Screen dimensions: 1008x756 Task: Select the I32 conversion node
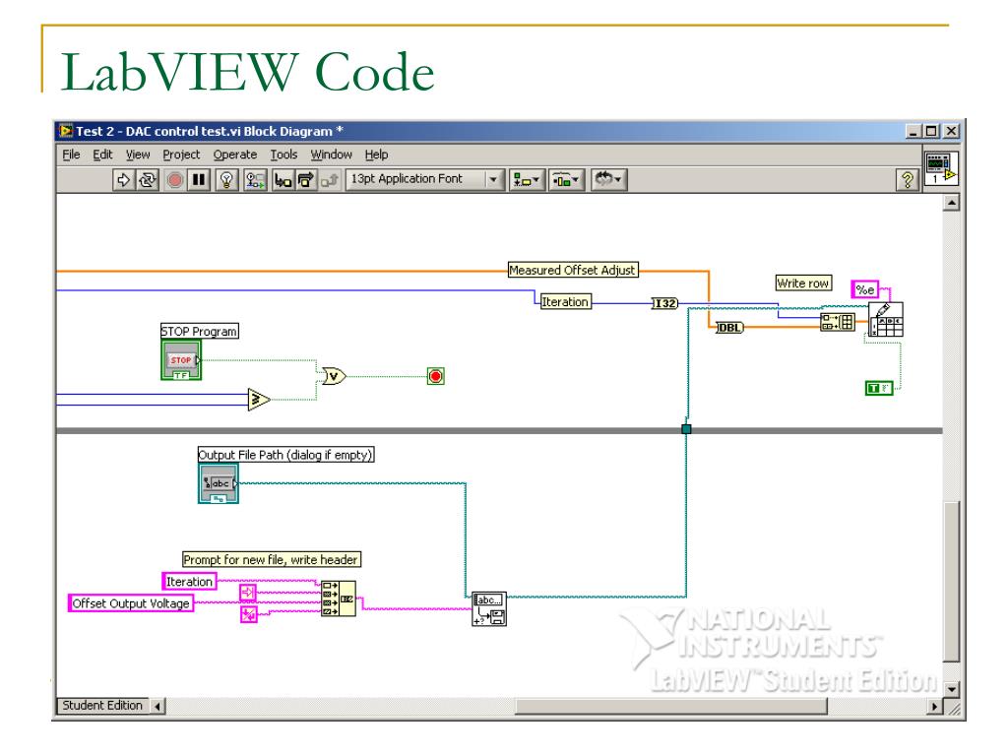(664, 303)
